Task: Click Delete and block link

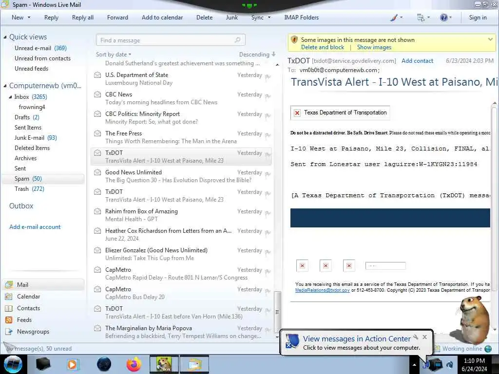Action: click(323, 47)
